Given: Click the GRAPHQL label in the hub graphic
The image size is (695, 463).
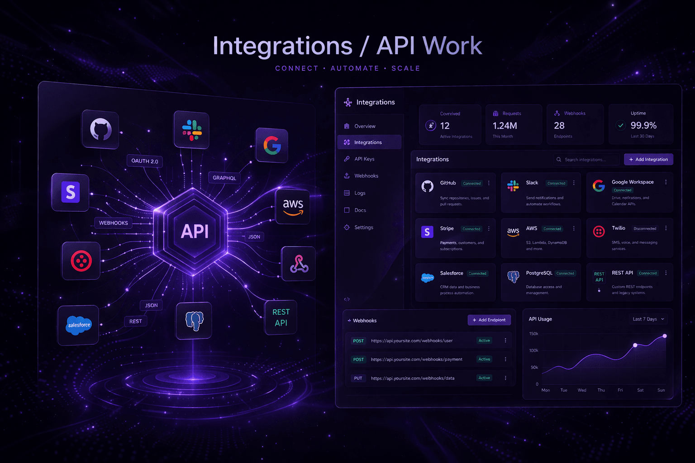Looking at the screenshot, I should (224, 178).
